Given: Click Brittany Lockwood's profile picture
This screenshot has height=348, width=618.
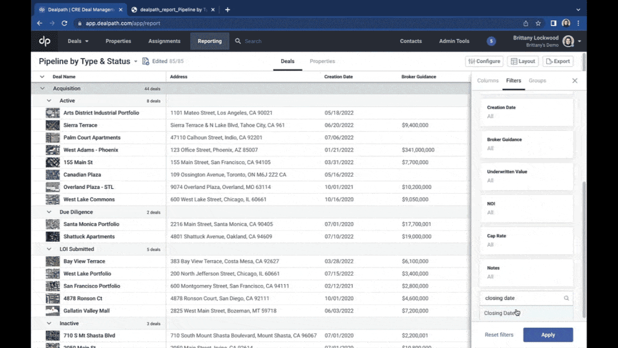Looking at the screenshot, I should click(568, 41).
